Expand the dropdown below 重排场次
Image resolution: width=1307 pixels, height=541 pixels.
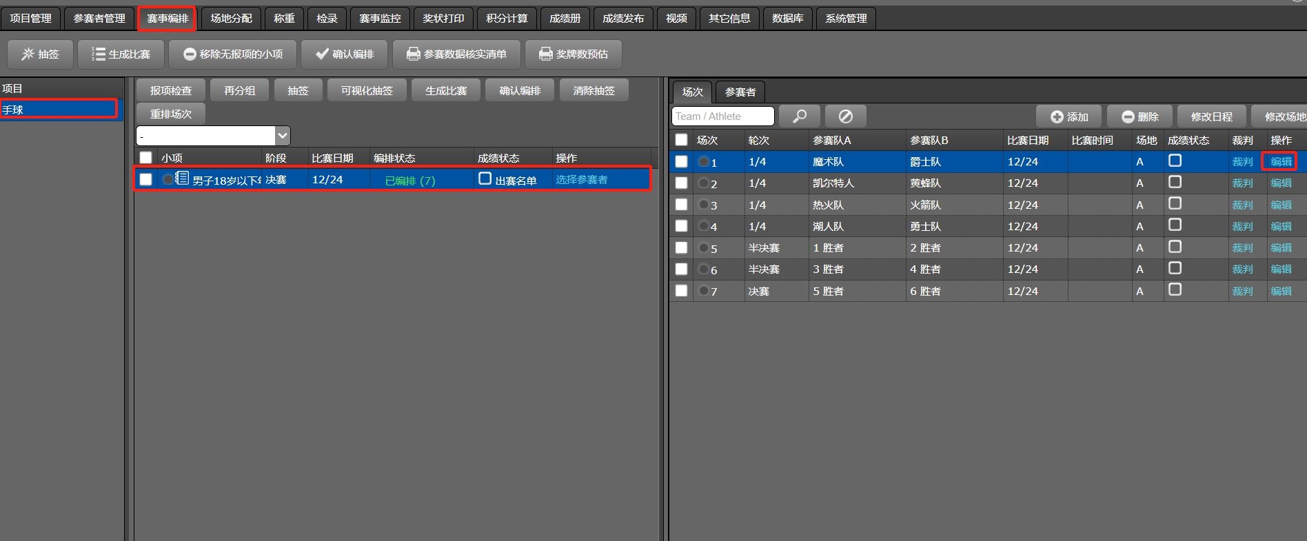pos(282,135)
